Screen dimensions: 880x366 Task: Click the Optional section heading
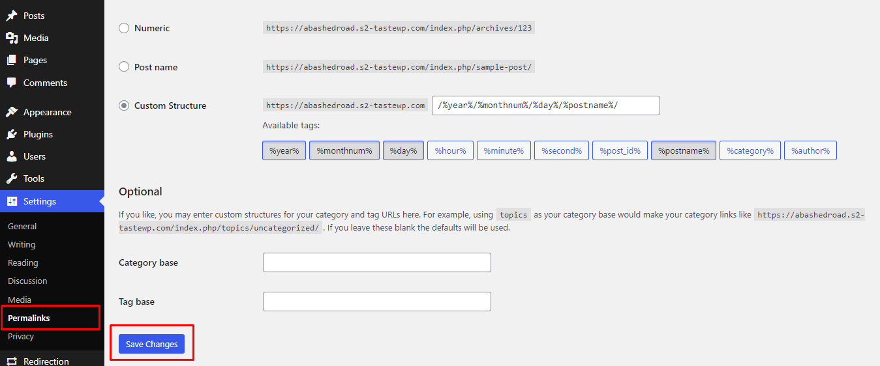pyautogui.click(x=140, y=191)
